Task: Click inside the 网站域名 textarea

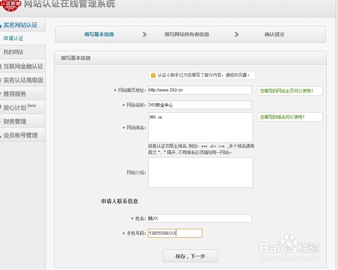Action: pyautogui.click(x=200, y=128)
